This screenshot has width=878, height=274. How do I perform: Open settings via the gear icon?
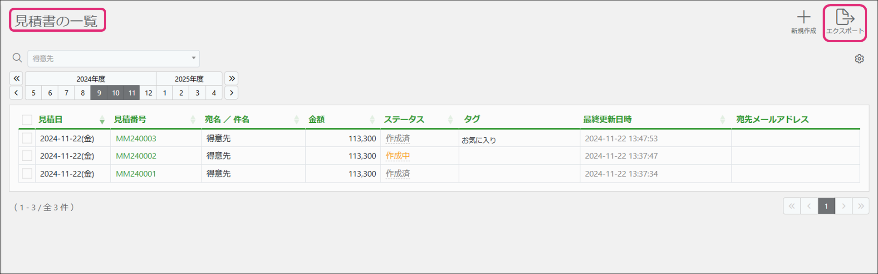pyautogui.click(x=859, y=59)
